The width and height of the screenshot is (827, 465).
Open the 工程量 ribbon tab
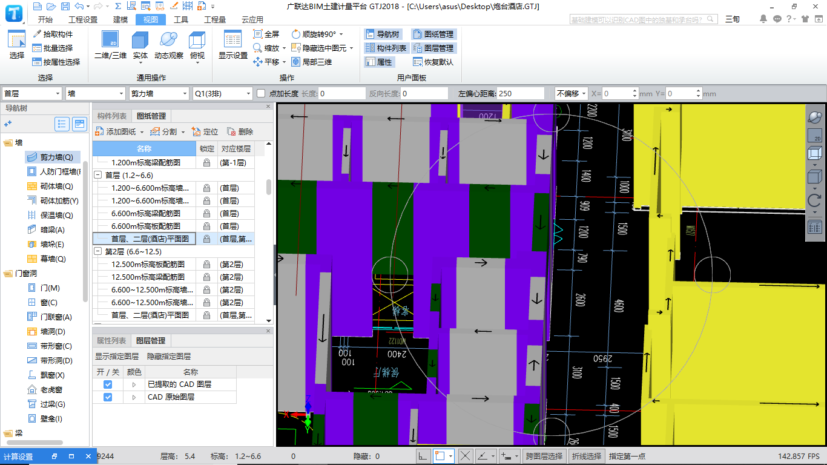[215, 19]
